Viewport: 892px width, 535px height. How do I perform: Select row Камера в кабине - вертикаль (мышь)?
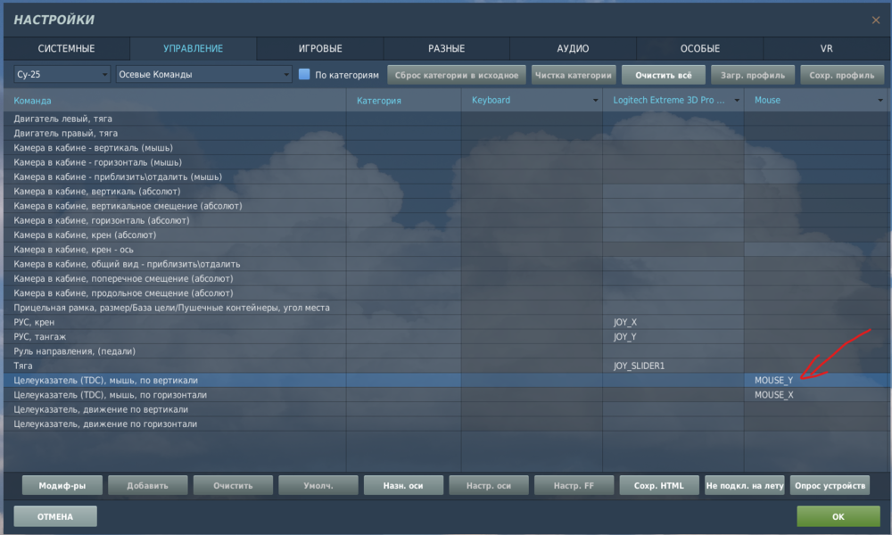click(x=447, y=148)
